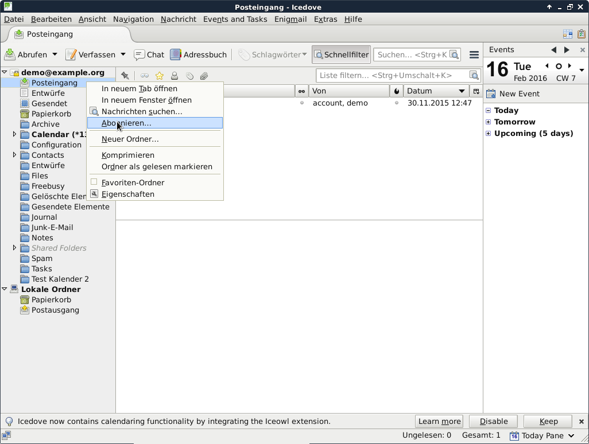Select Nachrichten suchen menu entry
The width and height of the screenshot is (589, 444).
[155, 112]
